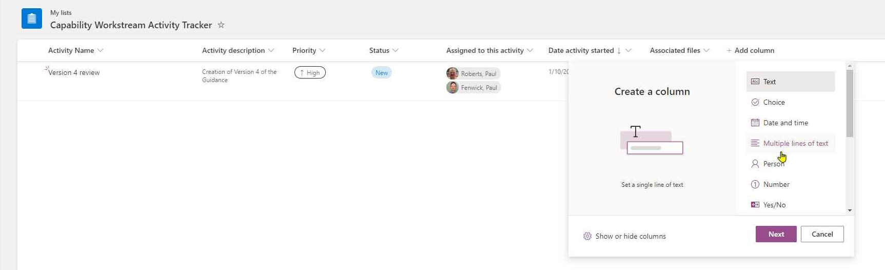Viewport: 885px width, 270px height.
Task: Click the Person silhouette icon
Action: pyautogui.click(x=755, y=164)
